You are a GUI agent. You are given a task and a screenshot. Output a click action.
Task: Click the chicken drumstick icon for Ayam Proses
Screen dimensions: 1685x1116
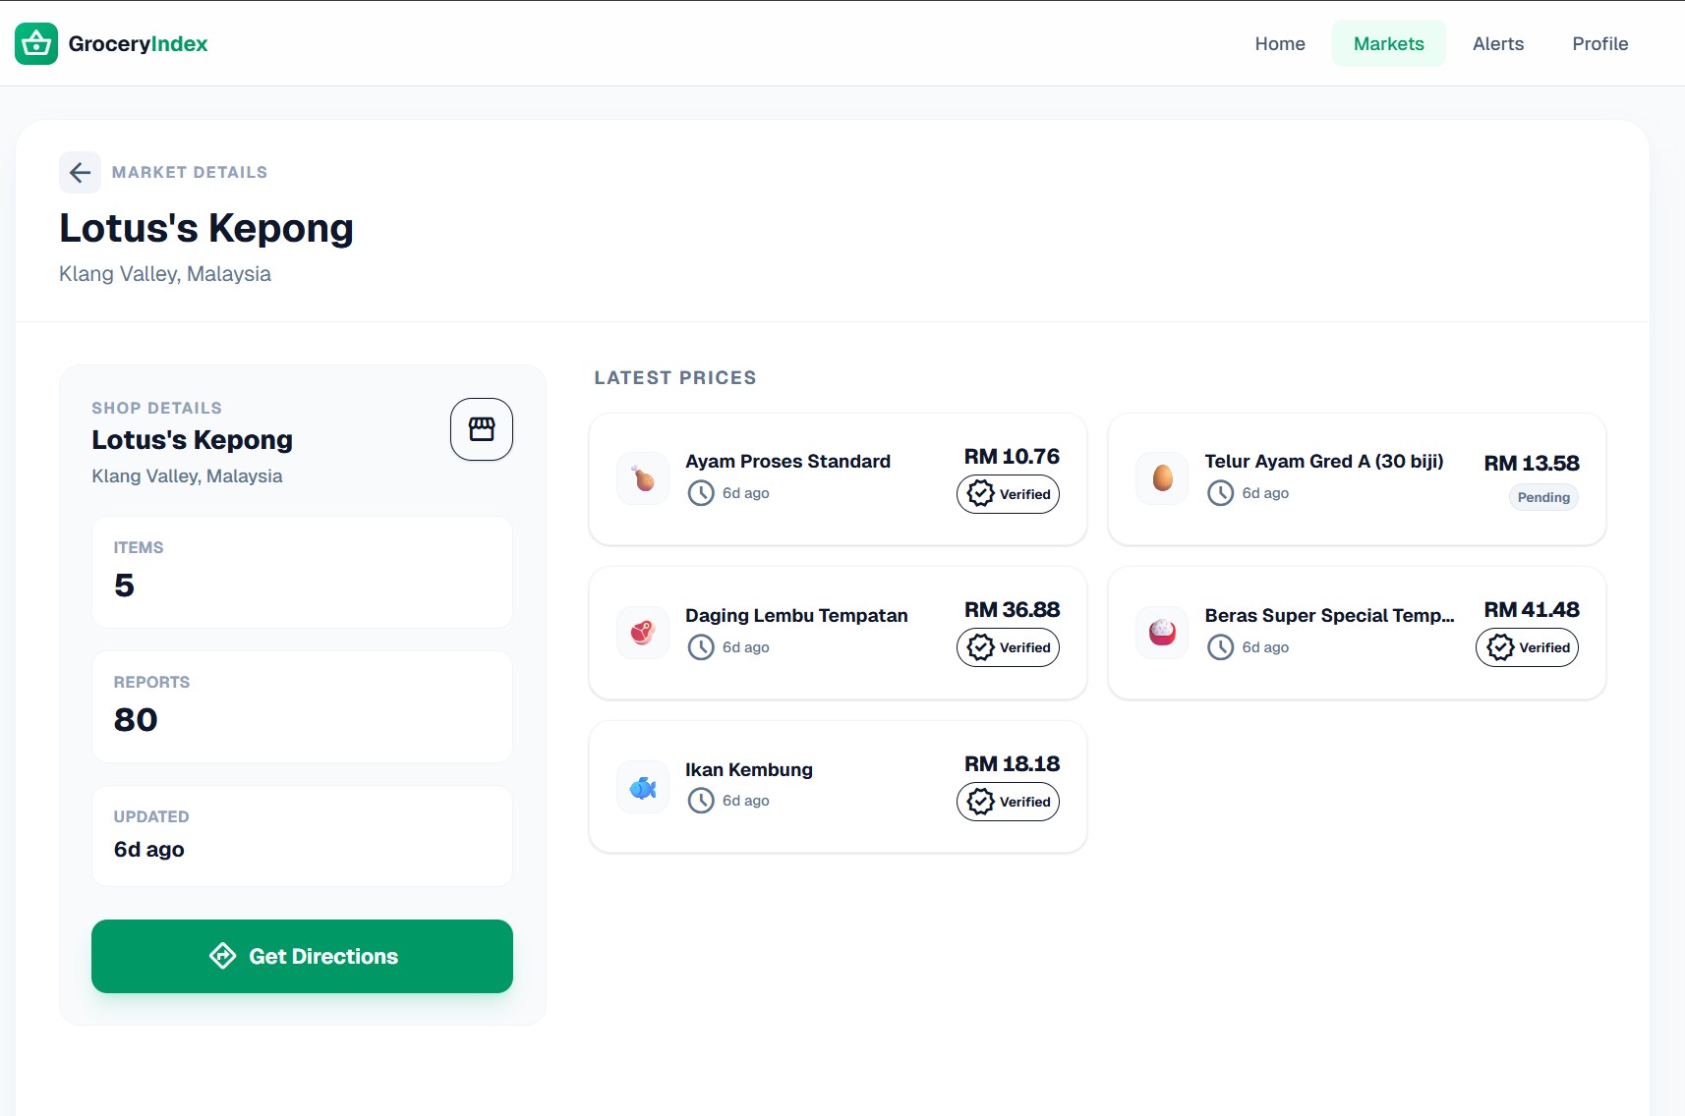point(643,478)
